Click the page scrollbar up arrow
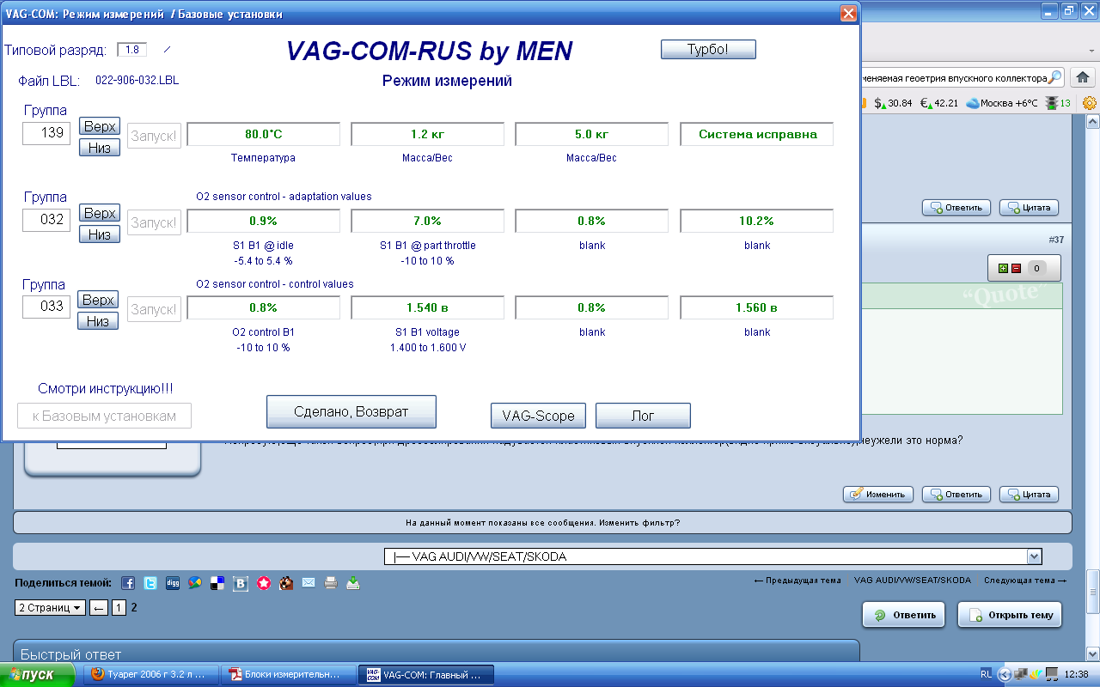 pyautogui.click(x=1092, y=123)
